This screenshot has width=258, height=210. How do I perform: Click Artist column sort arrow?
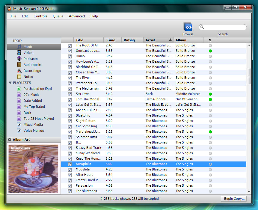click(x=170, y=40)
